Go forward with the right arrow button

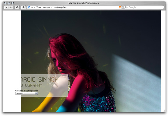coord(11,7)
